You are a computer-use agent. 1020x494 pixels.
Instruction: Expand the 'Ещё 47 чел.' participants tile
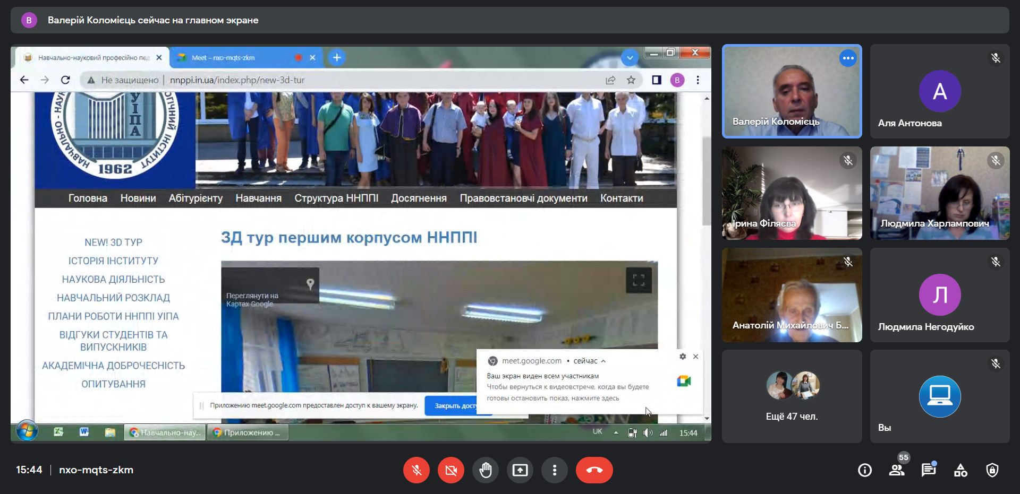792,396
